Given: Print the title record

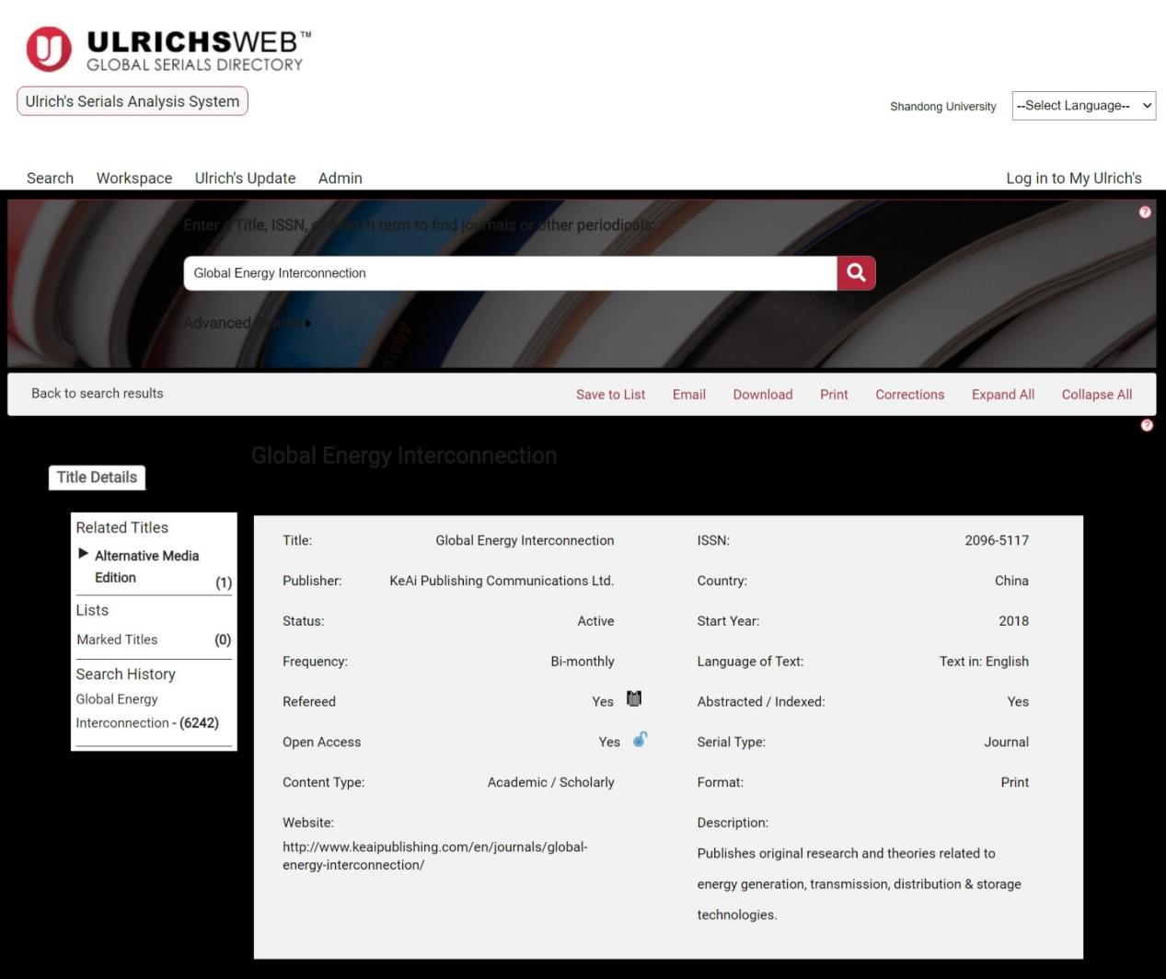Looking at the screenshot, I should [834, 395].
